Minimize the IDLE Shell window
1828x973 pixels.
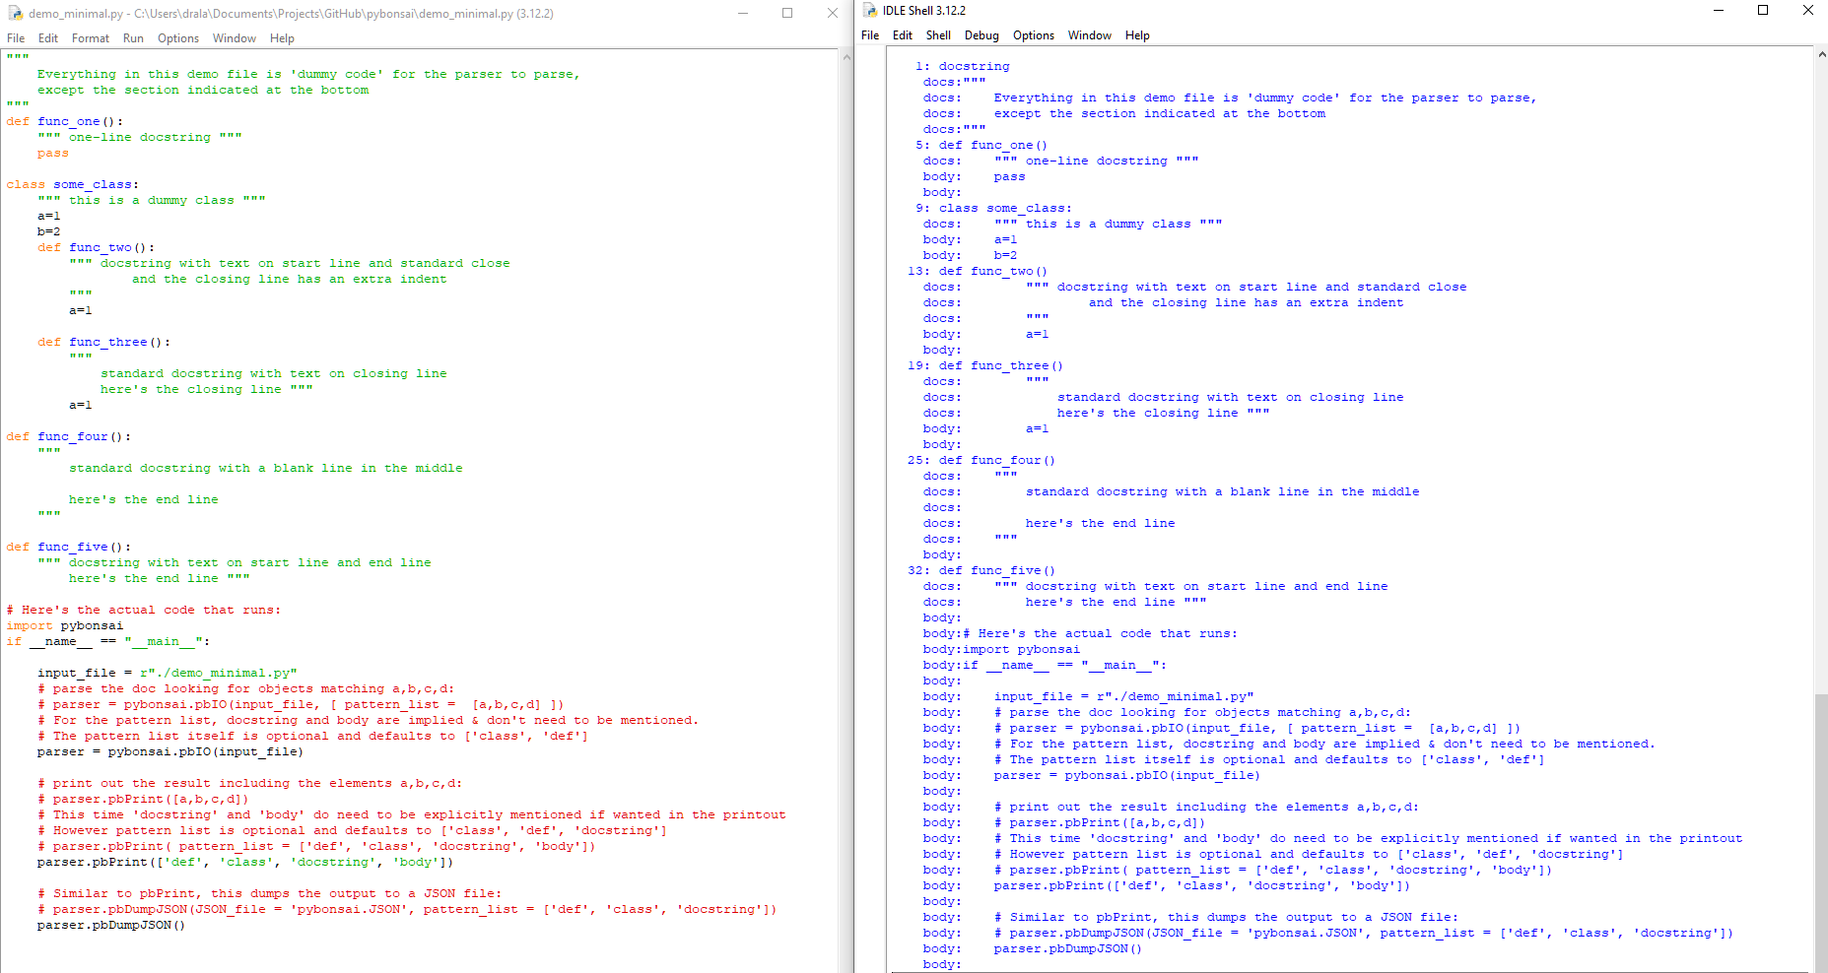1719,10
